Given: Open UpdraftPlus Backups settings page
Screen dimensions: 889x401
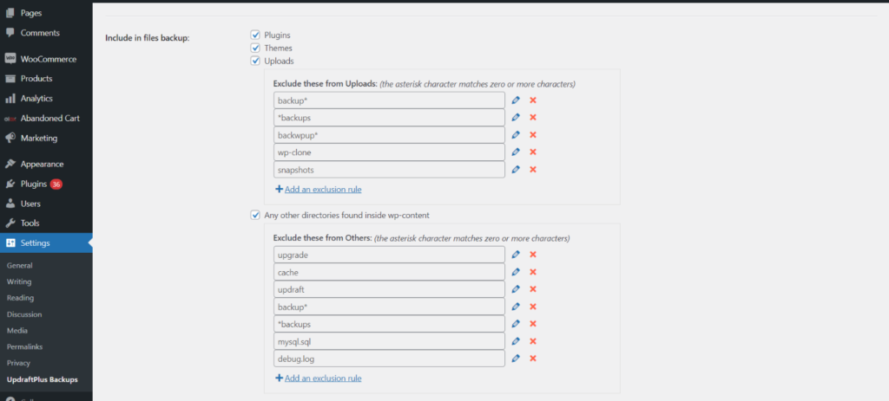Looking at the screenshot, I should [x=42, y=379].
